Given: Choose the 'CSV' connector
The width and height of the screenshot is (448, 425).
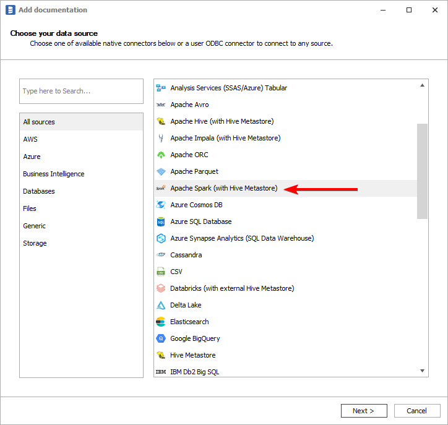Looking at the screenshot, I should pos(286,272).
